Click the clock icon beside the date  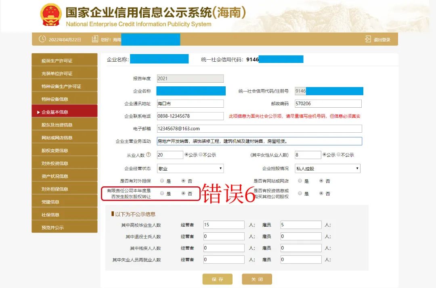point(42,39)
